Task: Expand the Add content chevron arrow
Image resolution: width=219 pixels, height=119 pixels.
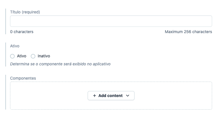Action: click(128, 96)
